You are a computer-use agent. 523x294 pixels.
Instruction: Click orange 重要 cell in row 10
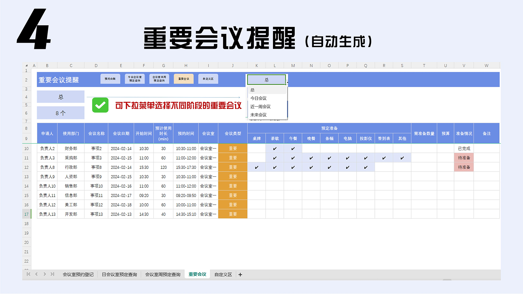click(x=233, y=148)
